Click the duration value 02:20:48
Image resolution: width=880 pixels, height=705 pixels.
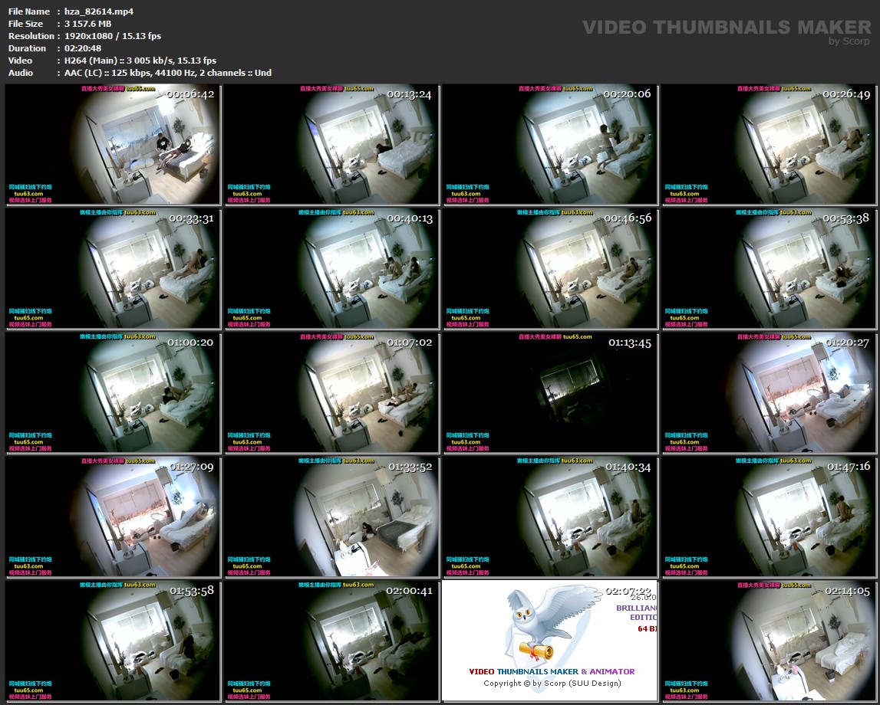(x=83, y=48)
